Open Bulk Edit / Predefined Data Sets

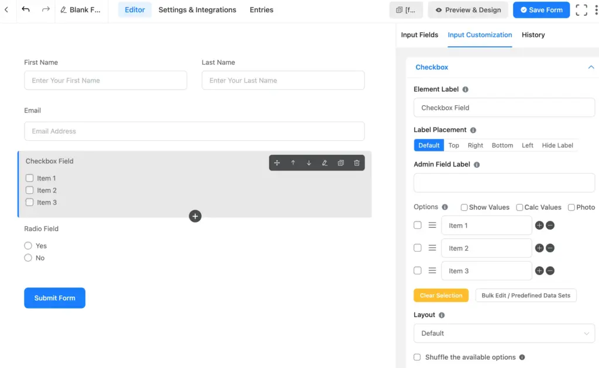pos(525,295)
